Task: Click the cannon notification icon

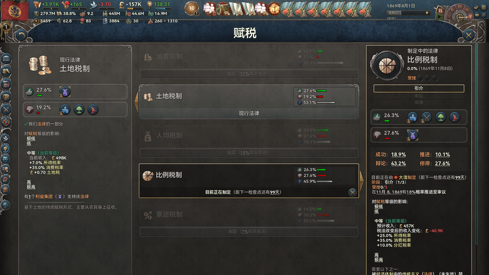Action: [x=223, y=9]
